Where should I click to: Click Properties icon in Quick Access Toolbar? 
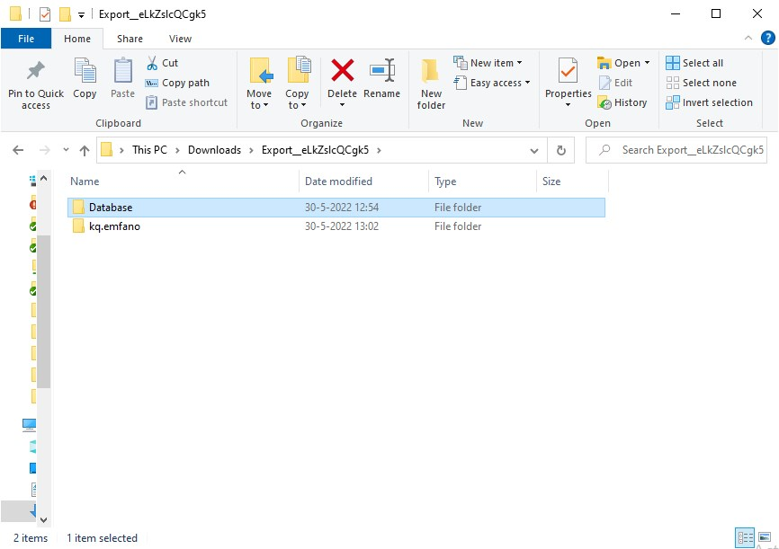pos(45,14)
